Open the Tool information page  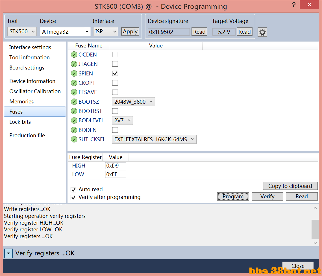point(30,58)
